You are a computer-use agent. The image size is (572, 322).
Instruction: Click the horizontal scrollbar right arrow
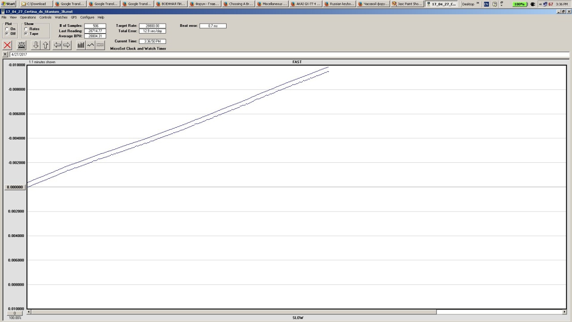(564, 312)
